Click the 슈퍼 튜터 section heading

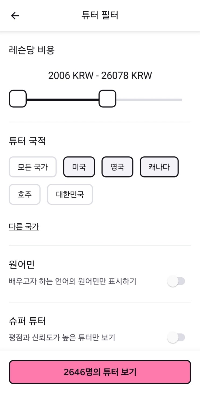(x=27, y=321)
